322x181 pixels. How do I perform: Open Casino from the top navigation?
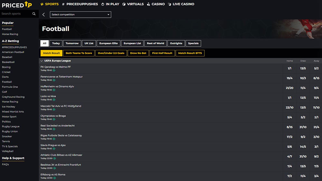[x=156, y=4]
